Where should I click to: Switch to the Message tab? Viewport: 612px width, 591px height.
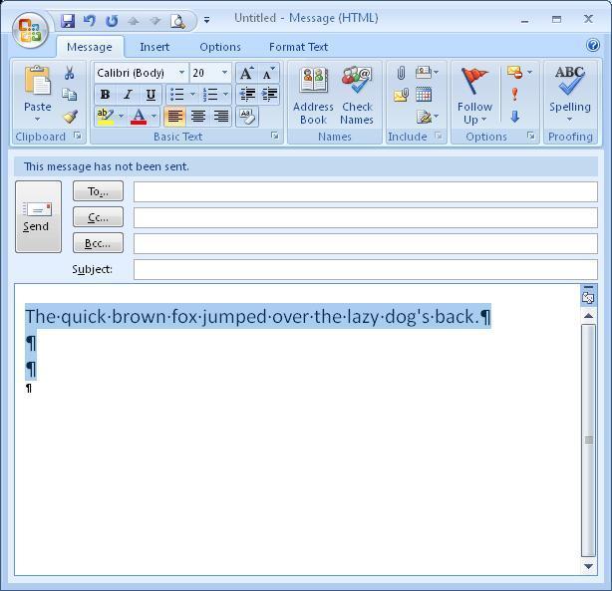tap(90, 47)
